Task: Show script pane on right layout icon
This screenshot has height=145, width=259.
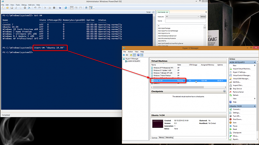Action: (76, 8)
